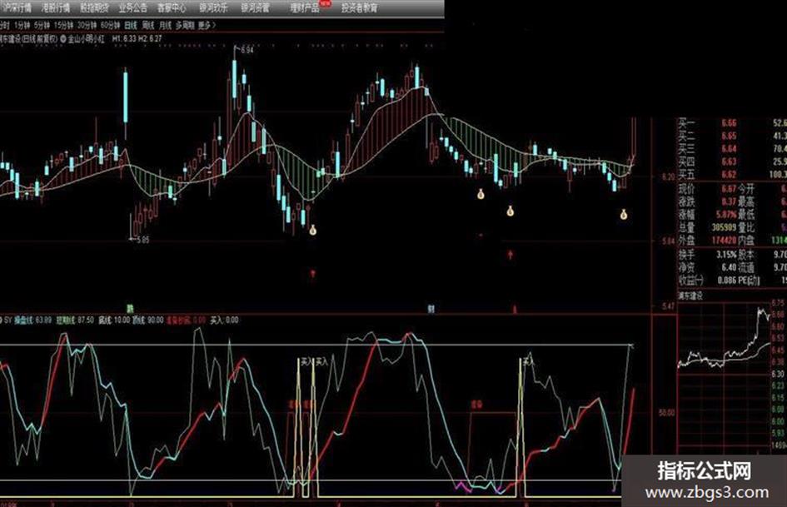Screen dimensions: 787x507
Task: Switch chart to 1分钟 period
Action: tap(22, 25)
